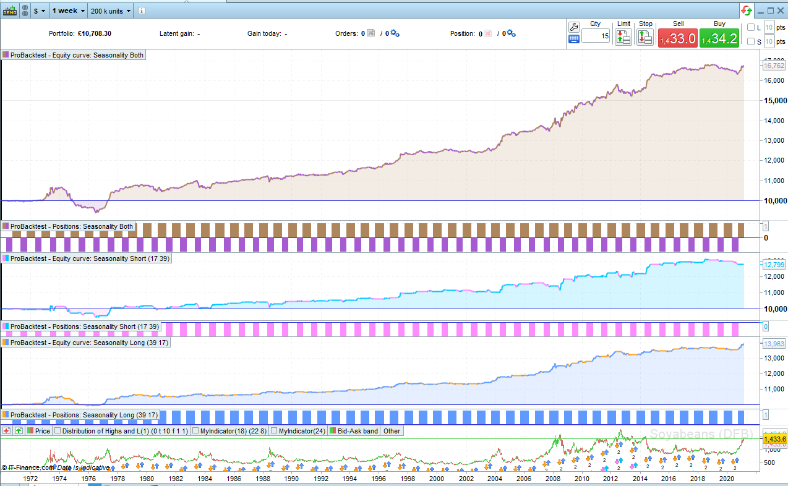Click the green Buy 1,434.2 button
Image resolution: width=788 pixels, height=486 pixels.
pyautogui.click(x=719, y=38)
